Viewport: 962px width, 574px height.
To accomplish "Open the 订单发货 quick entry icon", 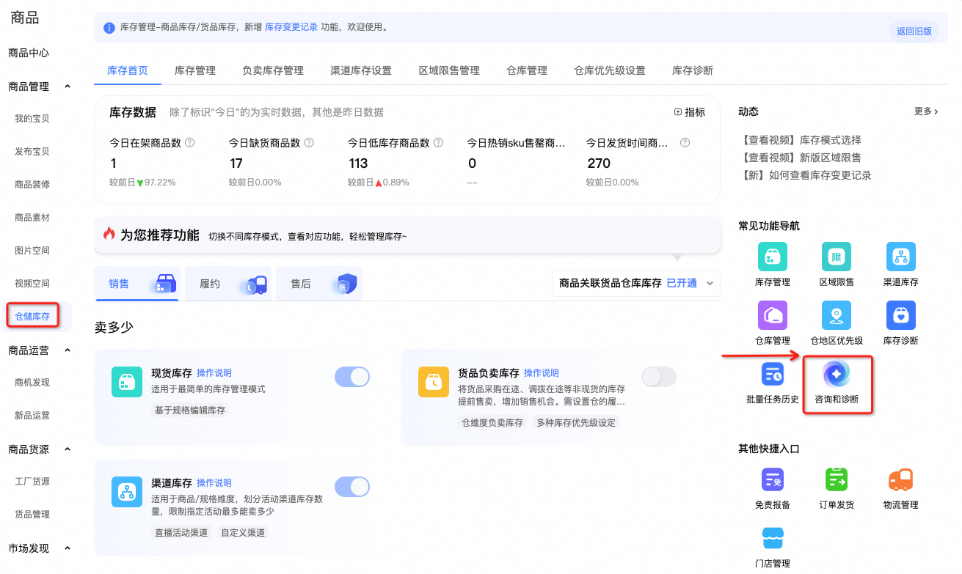I will coord(837,480).
